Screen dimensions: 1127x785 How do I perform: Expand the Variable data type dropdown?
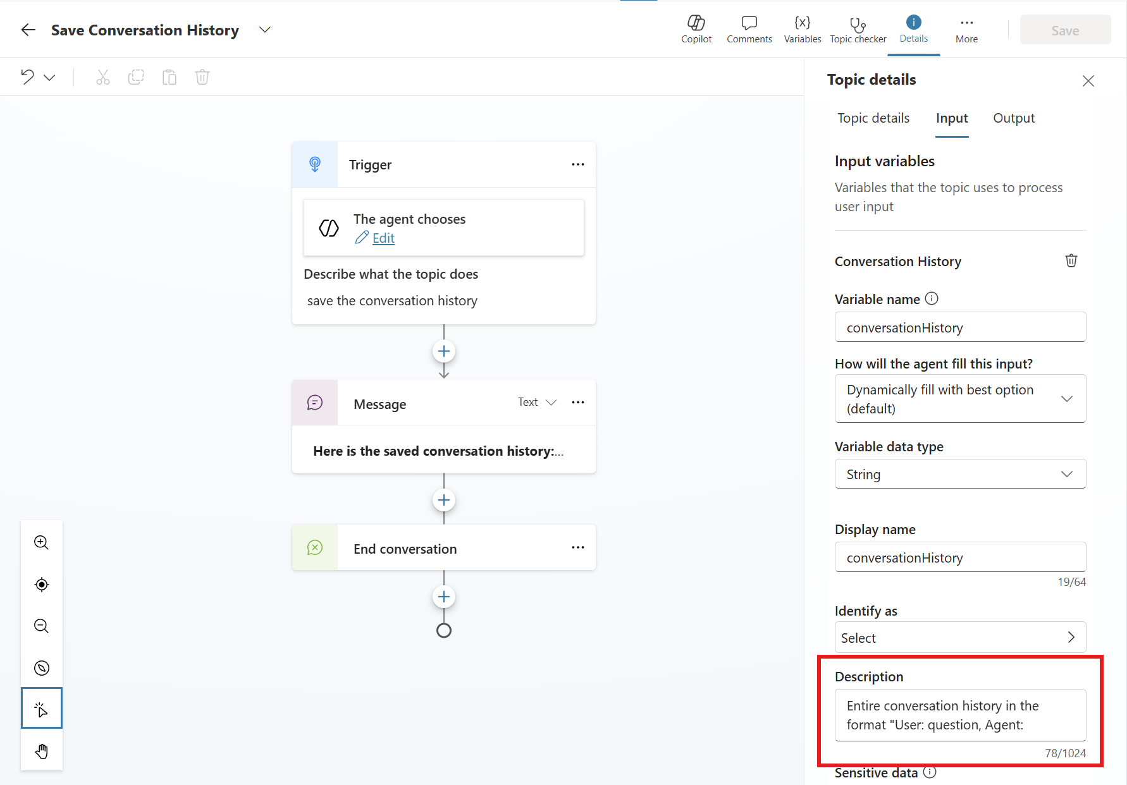[x=960, y=474]
